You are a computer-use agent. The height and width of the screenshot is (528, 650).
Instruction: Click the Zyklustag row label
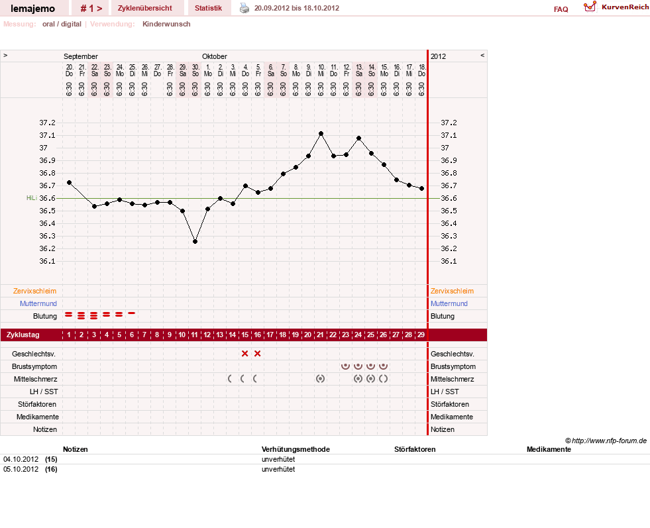click(x=23, y=335)
